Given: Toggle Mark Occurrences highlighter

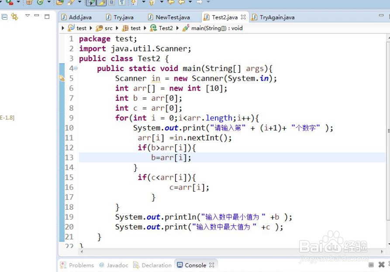Looking at the screenshot, I should point(101,3).
